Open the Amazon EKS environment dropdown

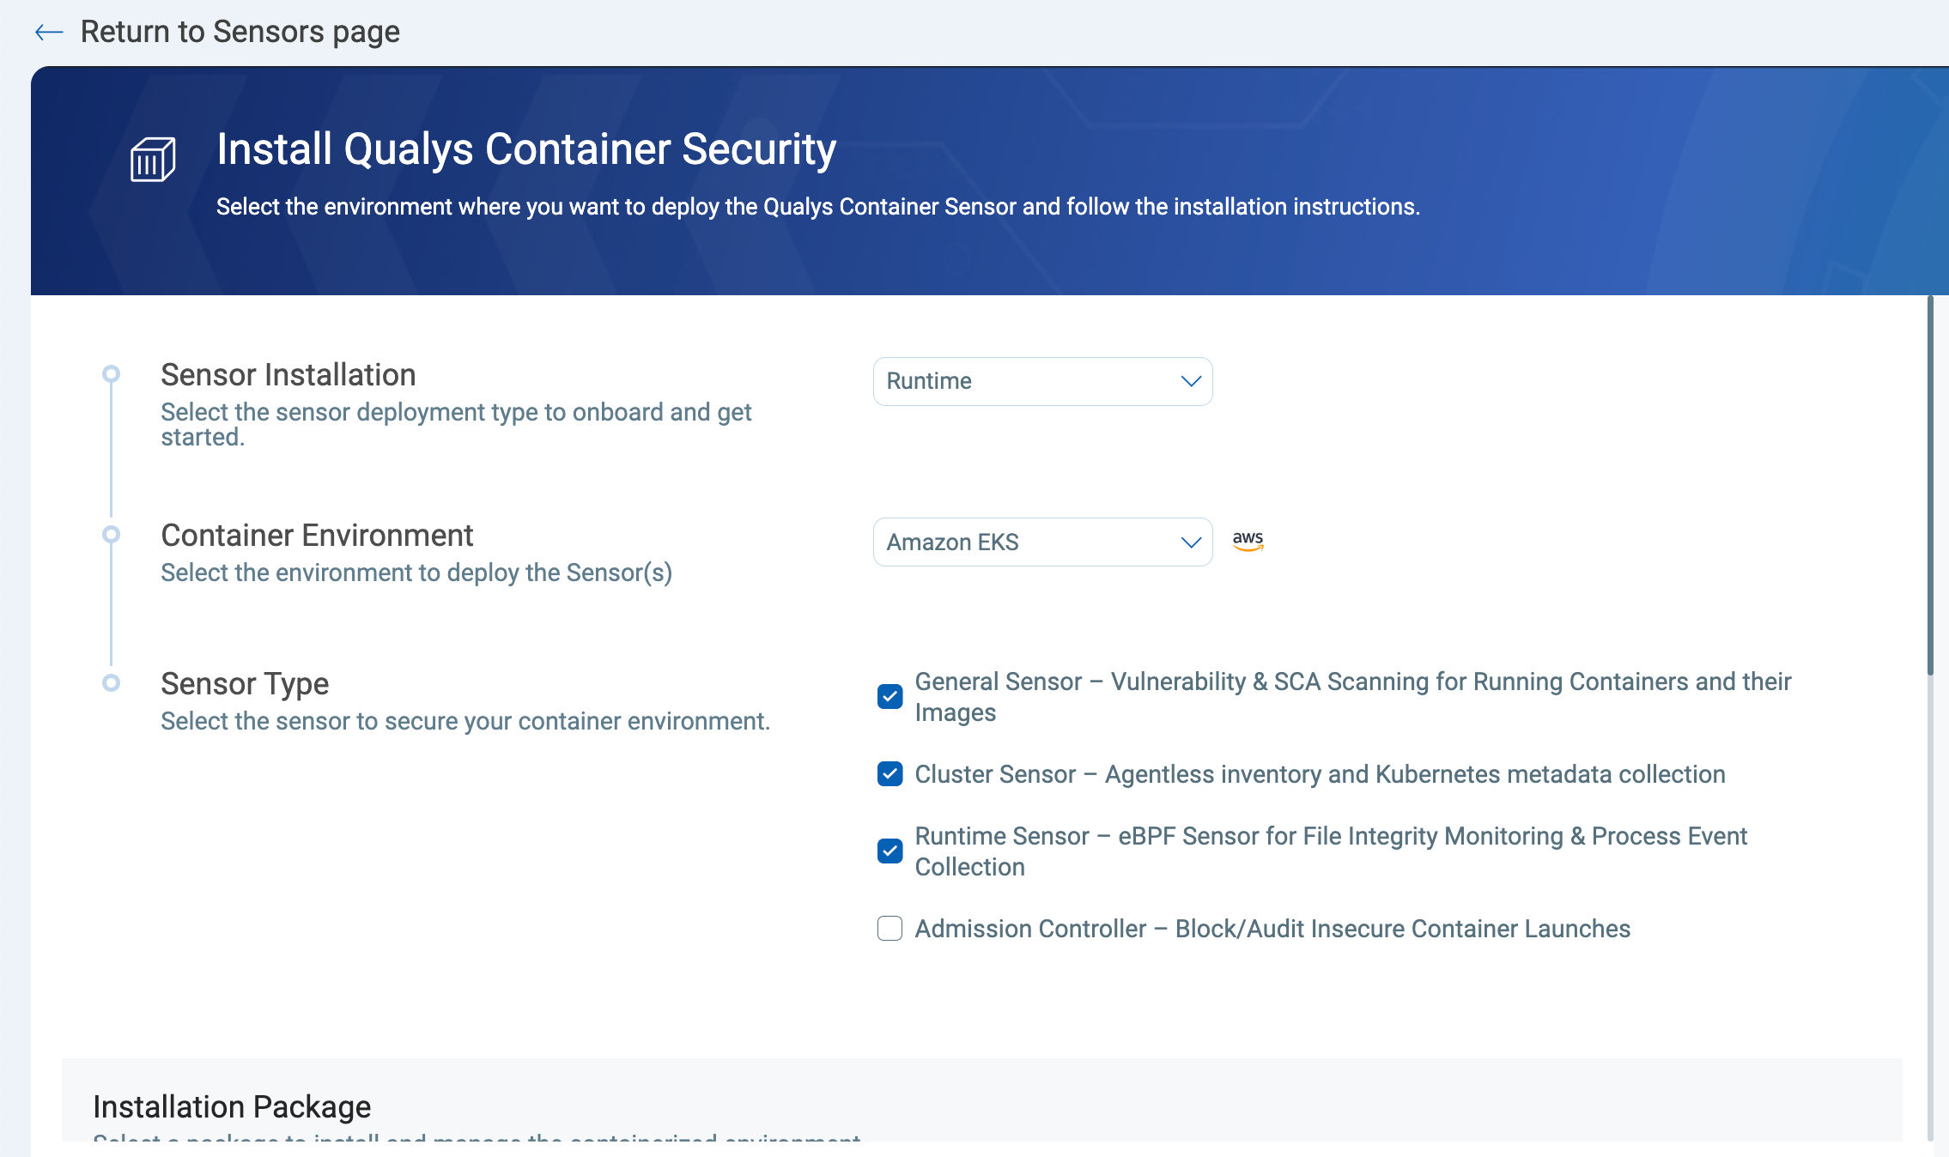1042,542
